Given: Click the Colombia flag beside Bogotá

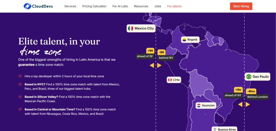Looking at the screenshot, I should [184, 40].
